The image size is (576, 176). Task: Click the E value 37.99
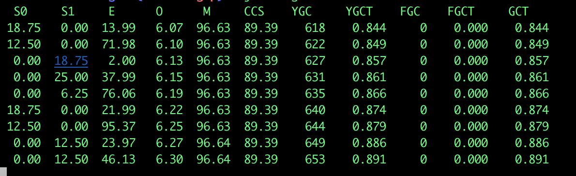click(x=119, y=77)
